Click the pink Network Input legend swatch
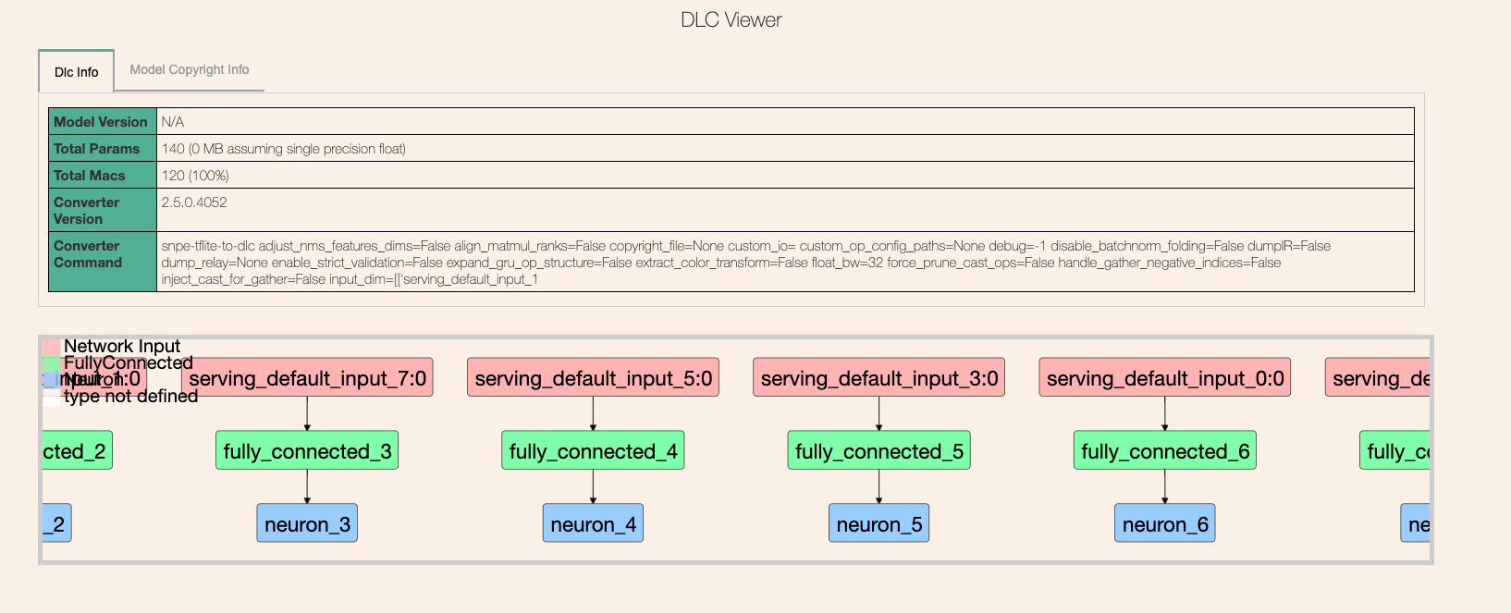Screen dimensions: 1511x613 click(x=51, y=346)
